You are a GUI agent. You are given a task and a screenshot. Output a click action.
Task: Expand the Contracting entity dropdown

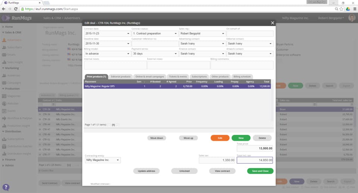pyautogui.click(x=103, y=160)
